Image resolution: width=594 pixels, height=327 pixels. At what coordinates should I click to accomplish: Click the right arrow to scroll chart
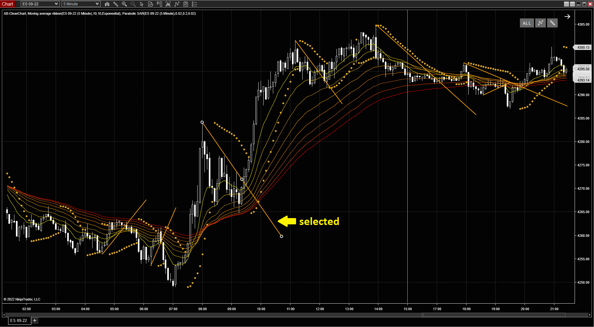567,17
